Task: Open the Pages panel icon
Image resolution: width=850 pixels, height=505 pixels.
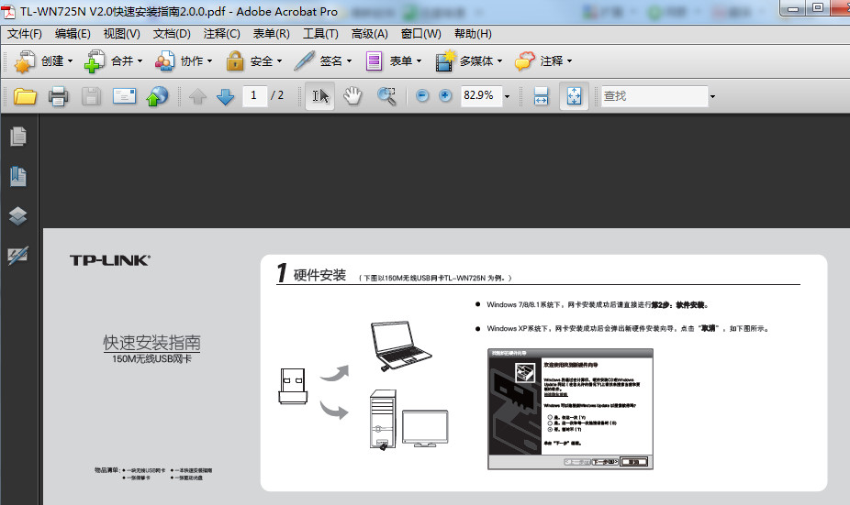Action: point(17,137)
